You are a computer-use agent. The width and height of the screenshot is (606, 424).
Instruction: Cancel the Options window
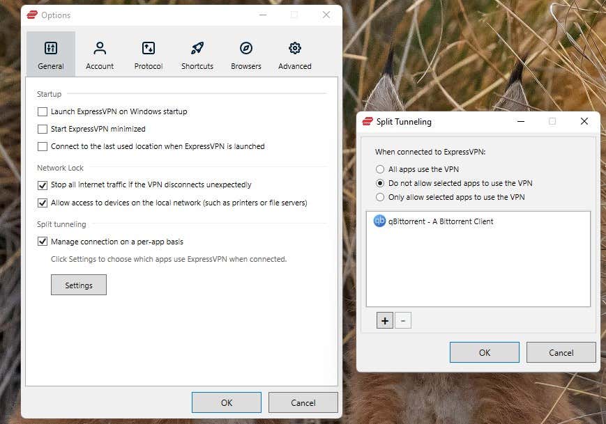coord(303,403)
